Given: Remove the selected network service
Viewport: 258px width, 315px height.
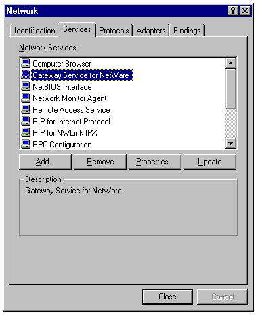Looking at the screenshot, I should (x=100, y=162).
